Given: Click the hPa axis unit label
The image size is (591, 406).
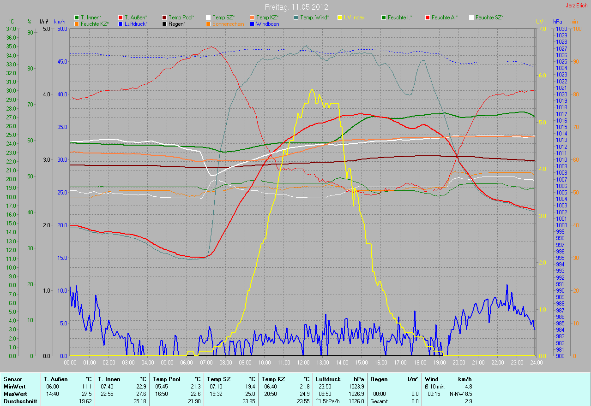Looking at the screenshot, I should click(x=558, y=22).
